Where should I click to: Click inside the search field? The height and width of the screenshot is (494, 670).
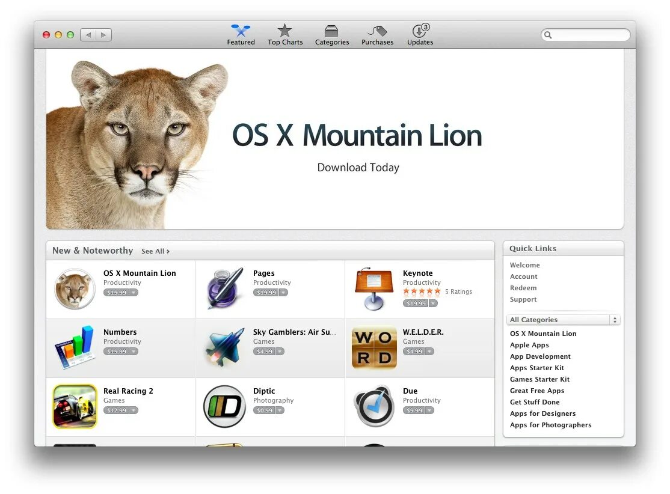point(585,35)
